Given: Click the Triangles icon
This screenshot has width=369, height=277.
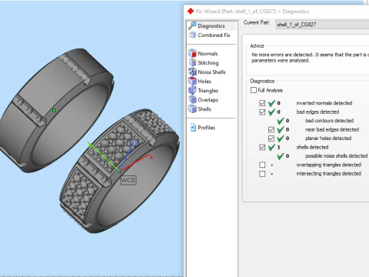Looking at the screenshot, I should click(192, 90).
